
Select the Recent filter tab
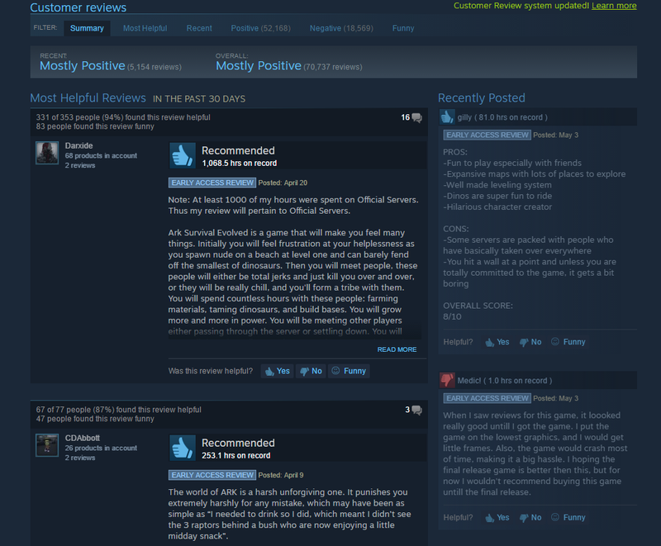[x=199, y=28]
